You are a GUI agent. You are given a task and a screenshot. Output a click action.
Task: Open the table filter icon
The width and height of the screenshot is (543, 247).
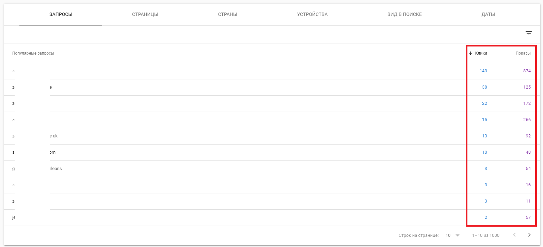[528, 33]
